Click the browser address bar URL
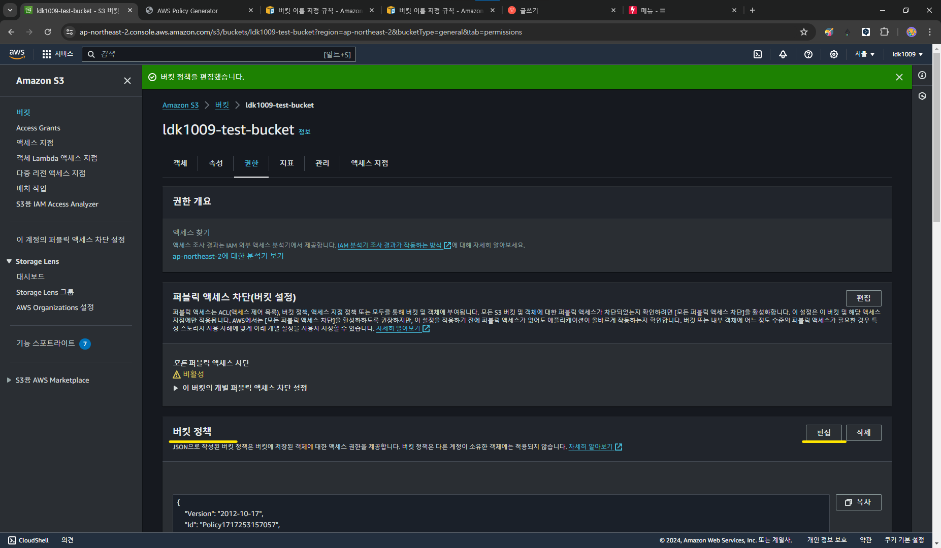The width and height of the screenshot is (941, 548). click(301, 32)
